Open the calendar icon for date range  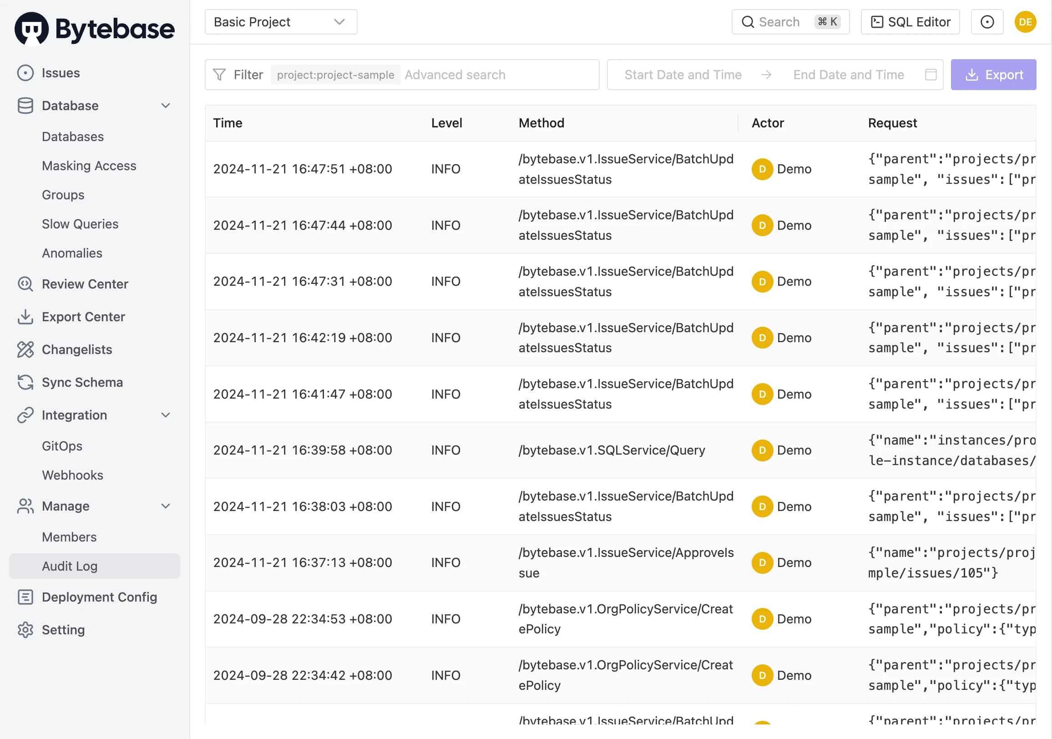pyautogui.click(x=931, y=74)
